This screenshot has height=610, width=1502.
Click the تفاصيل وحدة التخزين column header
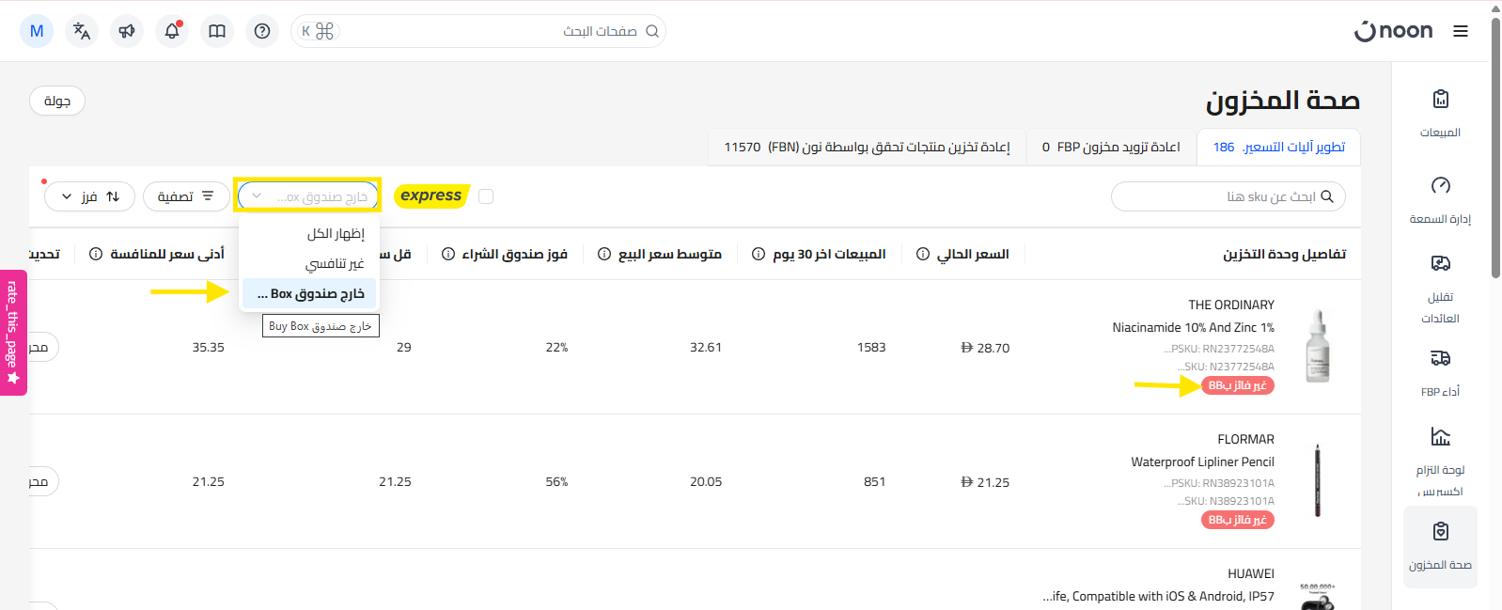[1285, 254]
